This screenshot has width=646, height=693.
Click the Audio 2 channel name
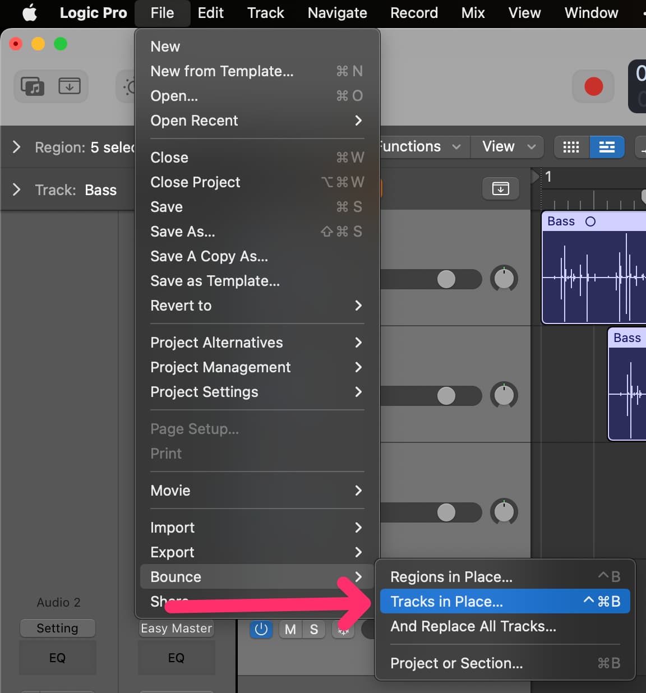tap(58, 602)
